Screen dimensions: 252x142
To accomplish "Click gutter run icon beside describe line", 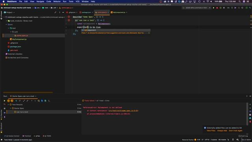I will pos(69,17).
